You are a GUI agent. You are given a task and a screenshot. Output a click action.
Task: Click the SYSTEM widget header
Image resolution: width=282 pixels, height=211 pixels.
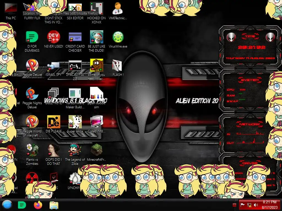click(x=250, y=80)
